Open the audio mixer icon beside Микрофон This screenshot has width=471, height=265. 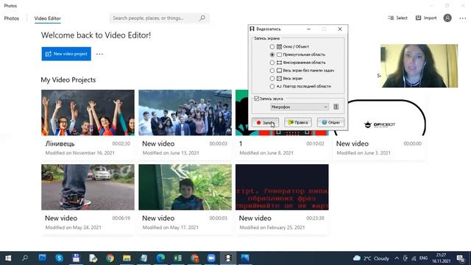[336, 107]
